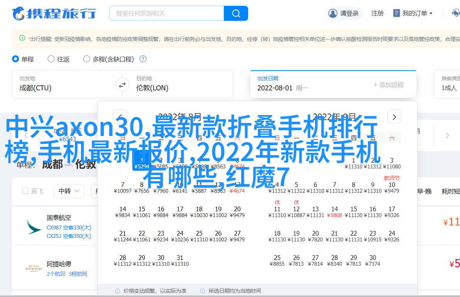Select multi-trip 多程 radio button

pyautogui.click(x=86, y=59)
